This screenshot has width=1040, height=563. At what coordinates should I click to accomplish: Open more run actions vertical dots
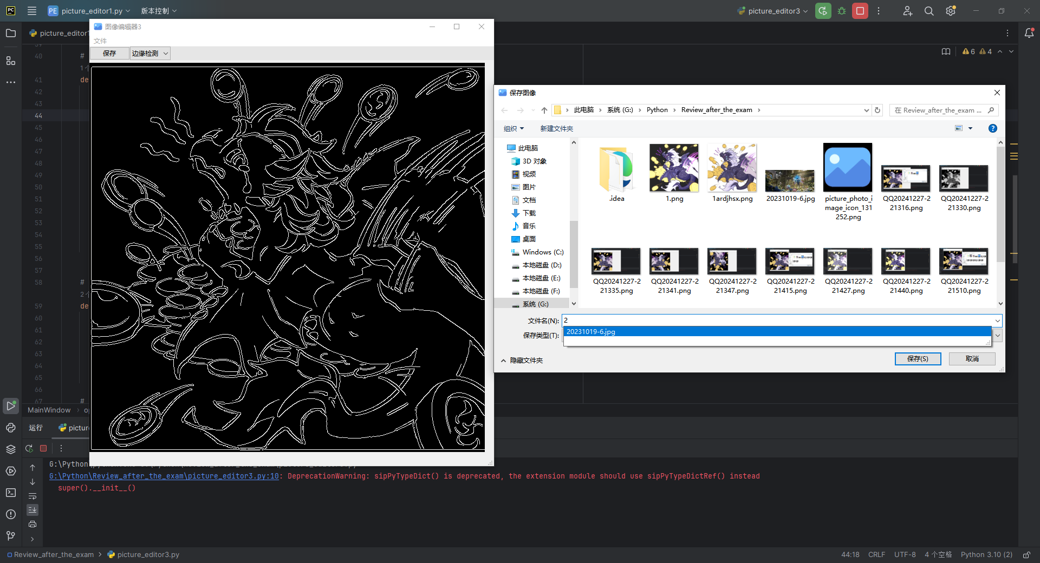tap(879, 11)
